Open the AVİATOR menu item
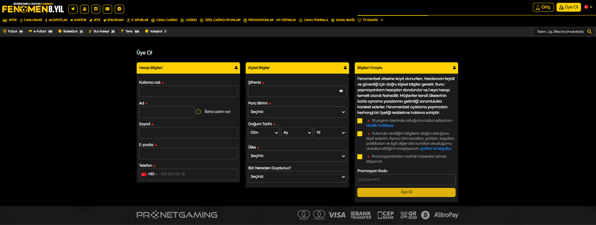The height and width of the screenshot is (225, 596). 78,20
